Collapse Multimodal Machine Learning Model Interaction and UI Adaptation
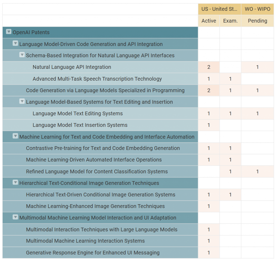Viewport: 276px width, 261px height. click(x=15, y=217)
